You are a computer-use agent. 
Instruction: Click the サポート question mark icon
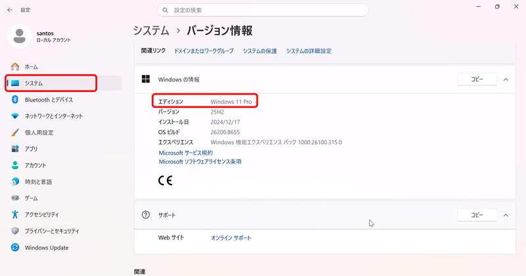click(145, 215)
